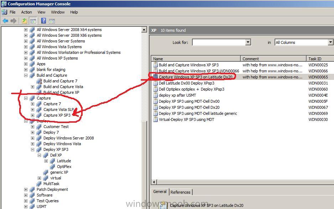Click the icon beside deploy xp after USMT
Viewport: 334px width, 209px height.
pyautogui.click(x=155, y=95)
